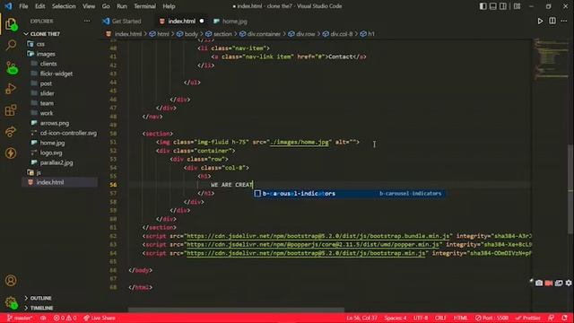
Task: Open the Search view in activity bar
Action: tap(11, 46)
